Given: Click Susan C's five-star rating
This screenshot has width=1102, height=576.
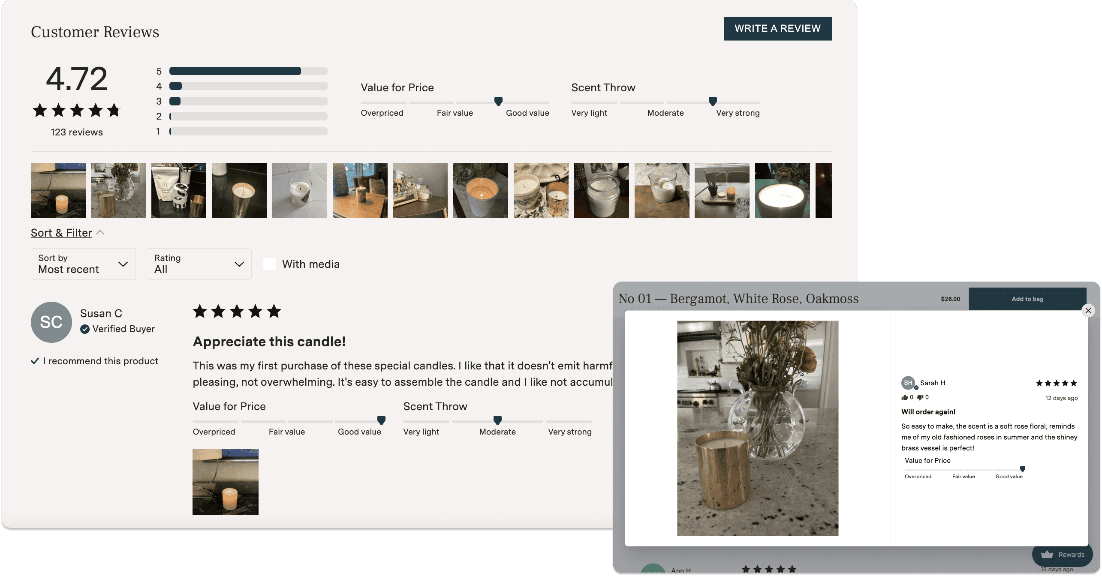Looking at the screenshot, I should tap(237, 312).
